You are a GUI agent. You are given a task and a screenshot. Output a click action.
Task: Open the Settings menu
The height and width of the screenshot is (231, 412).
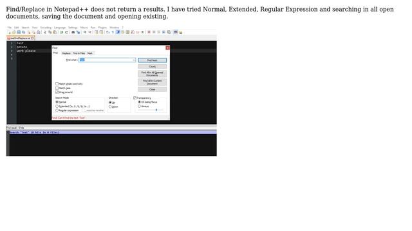[73, 28]
